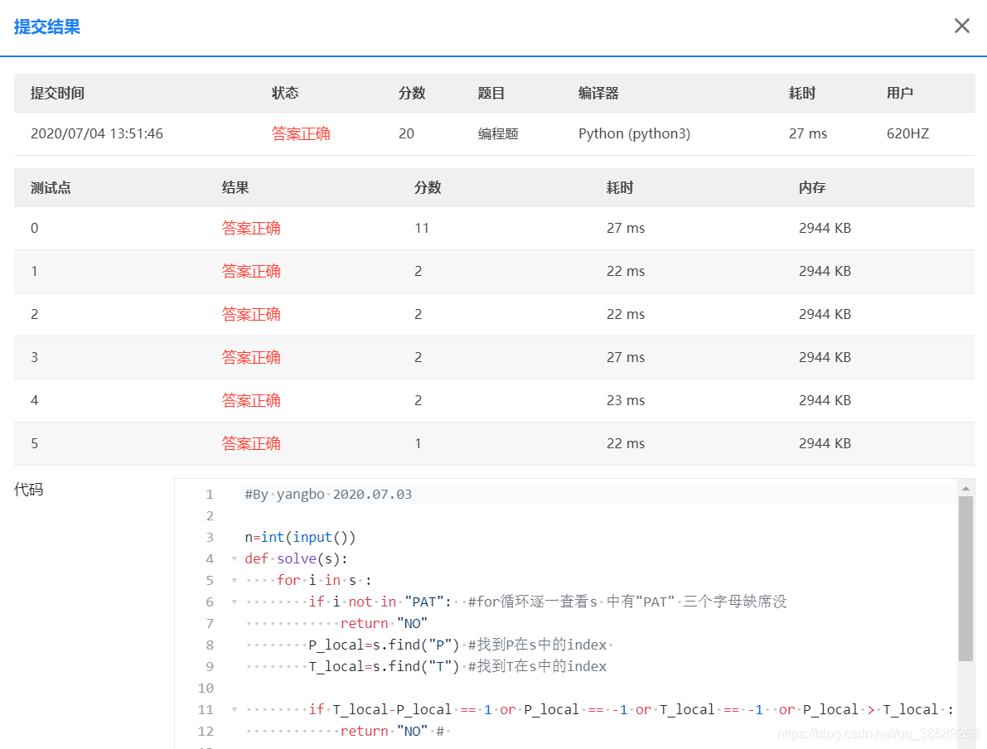Click the CSDN blog watermark link

(880, 734)
